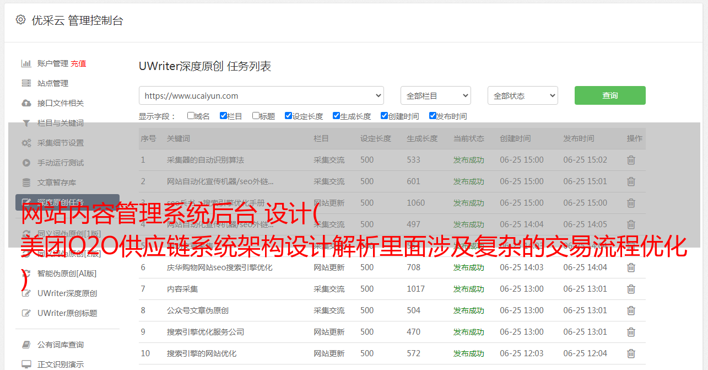The image size is (708, 370).
Task: Open the site URL dropdown
Action: [261, 95]
